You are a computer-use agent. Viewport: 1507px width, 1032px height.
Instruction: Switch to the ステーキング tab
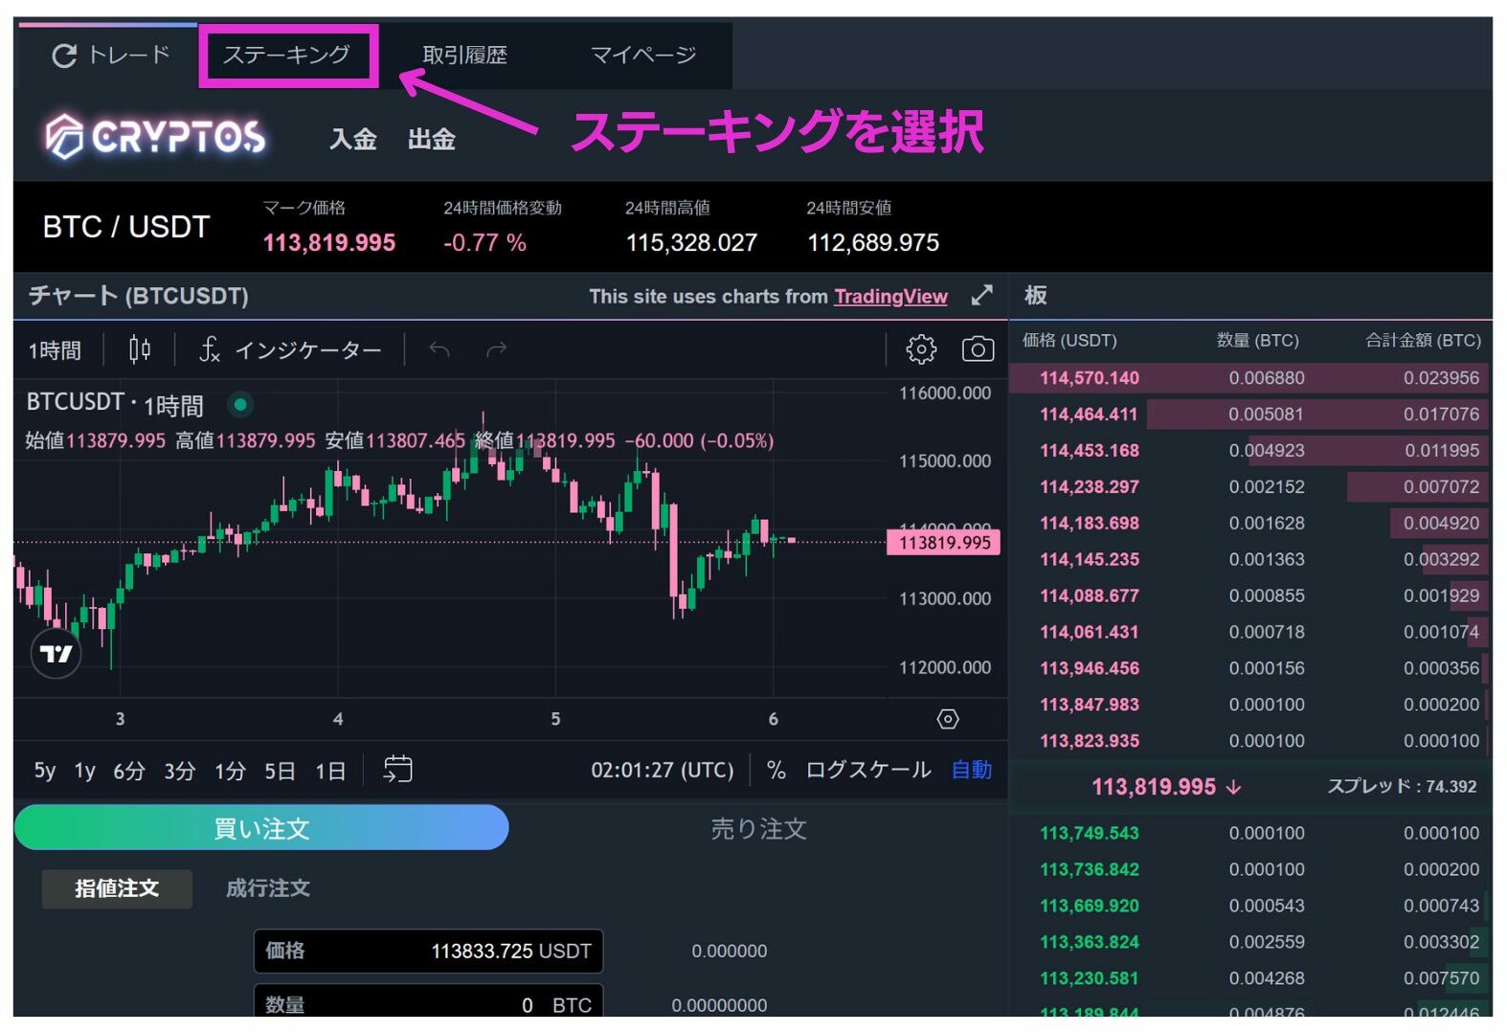click(287, 56)
